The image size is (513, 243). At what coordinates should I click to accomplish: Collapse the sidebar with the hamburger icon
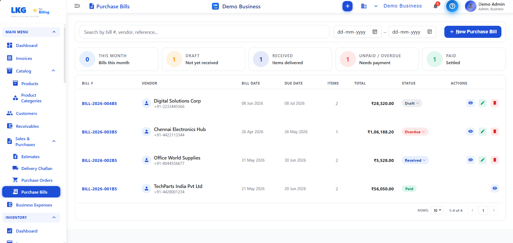click(x=77, y=6)
